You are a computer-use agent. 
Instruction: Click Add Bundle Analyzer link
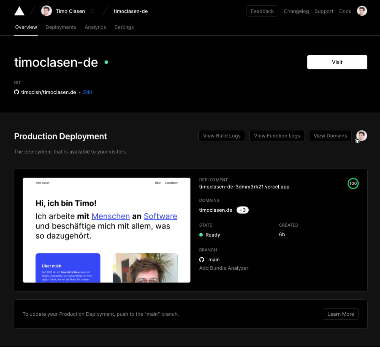[x=224, y=268]
